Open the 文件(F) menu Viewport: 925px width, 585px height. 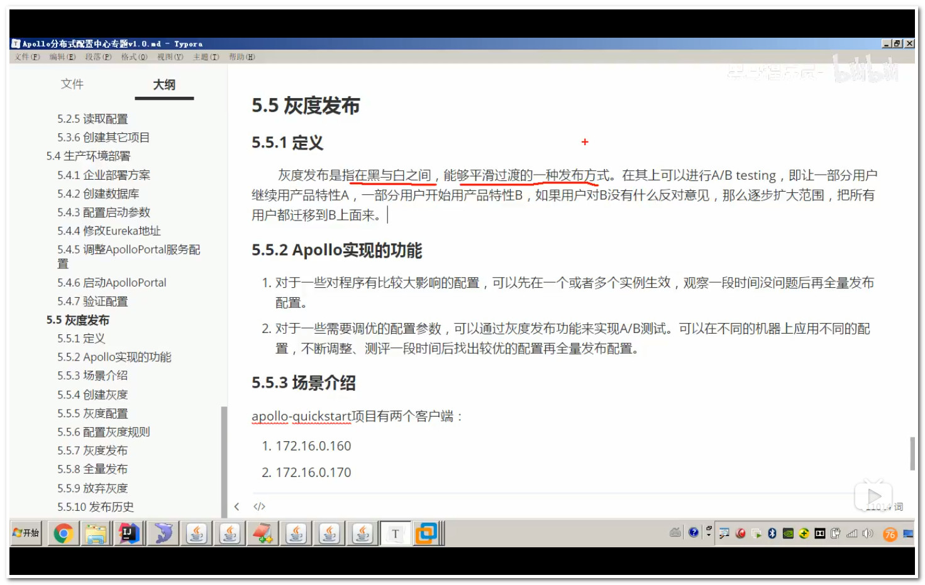pyautogui.click(x=27, y=57)
